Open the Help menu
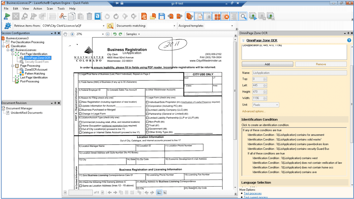The width and height of the screenshot is (354, 199). point(72,8)
